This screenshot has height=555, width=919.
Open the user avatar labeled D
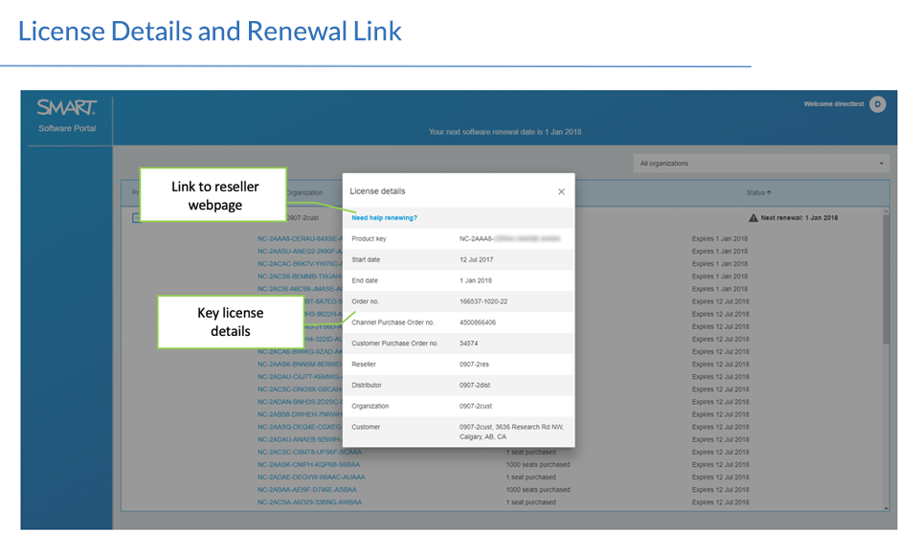(x=878, y=104)
